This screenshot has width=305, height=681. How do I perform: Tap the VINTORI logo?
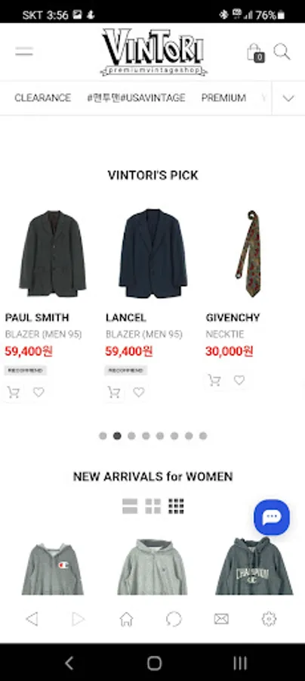[x=153, y=51]
